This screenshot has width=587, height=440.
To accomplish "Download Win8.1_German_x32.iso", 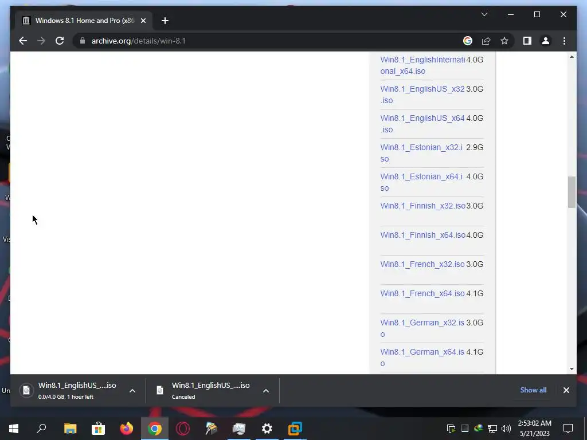I will pyautogui.click(x=422, y=328).
